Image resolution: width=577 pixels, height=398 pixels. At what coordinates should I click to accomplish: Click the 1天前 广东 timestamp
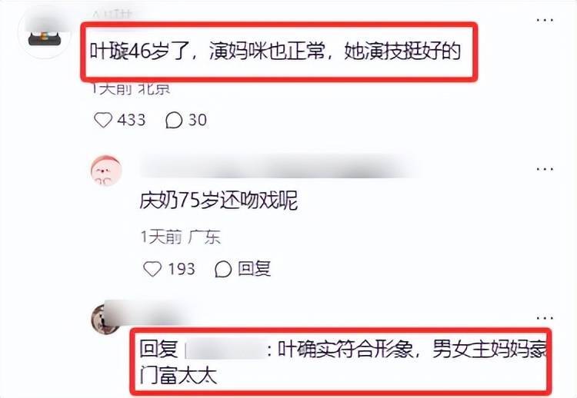pyautogui.click(x=181, y=237)
